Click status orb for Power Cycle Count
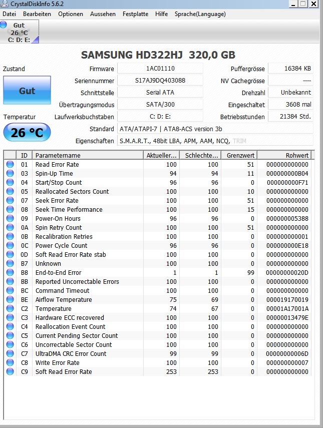 10,245
